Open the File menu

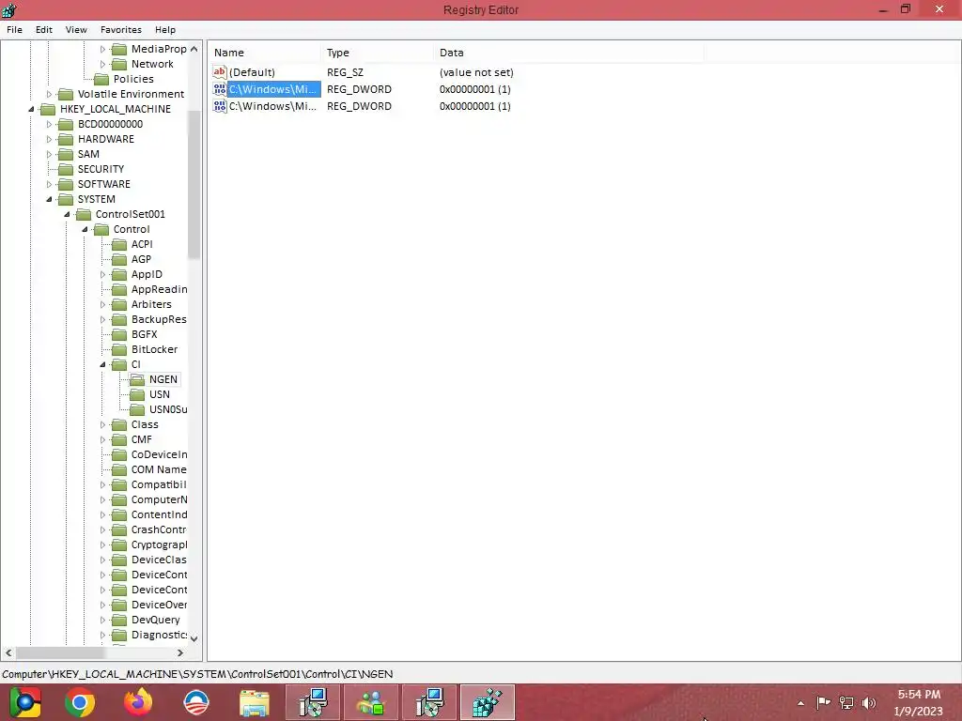(14, 29)
